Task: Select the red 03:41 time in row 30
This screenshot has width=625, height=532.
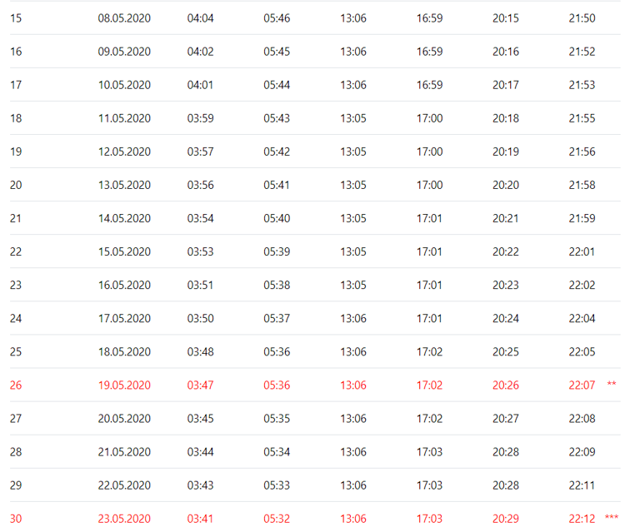Action: point(201,519)
